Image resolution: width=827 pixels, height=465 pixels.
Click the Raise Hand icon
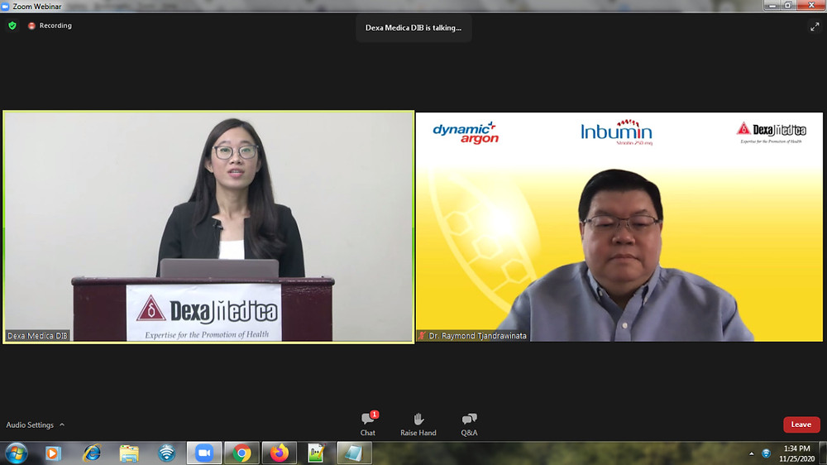point(418,419)
